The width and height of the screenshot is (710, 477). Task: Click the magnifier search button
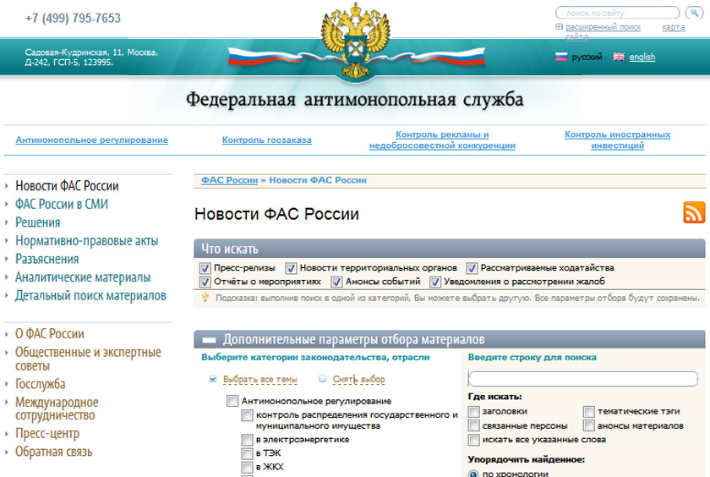point(694,13)
